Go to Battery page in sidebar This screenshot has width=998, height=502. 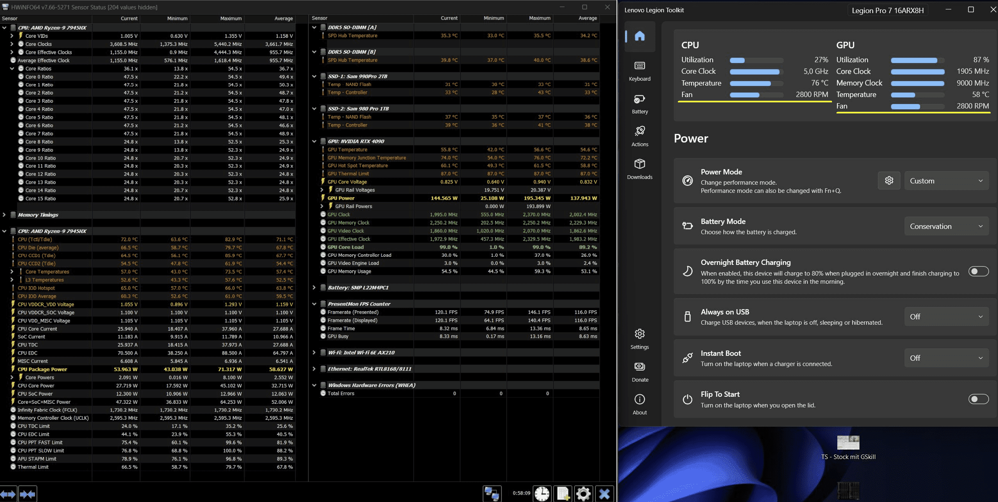coord(639,103)
